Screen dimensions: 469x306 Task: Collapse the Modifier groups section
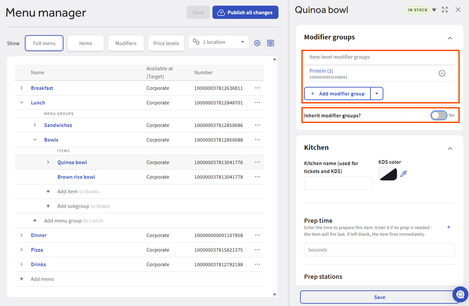[450, 38]
